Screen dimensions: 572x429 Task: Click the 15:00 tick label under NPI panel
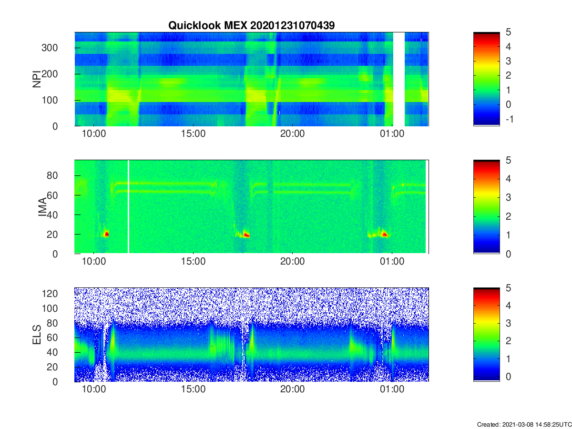pos(193,134)
